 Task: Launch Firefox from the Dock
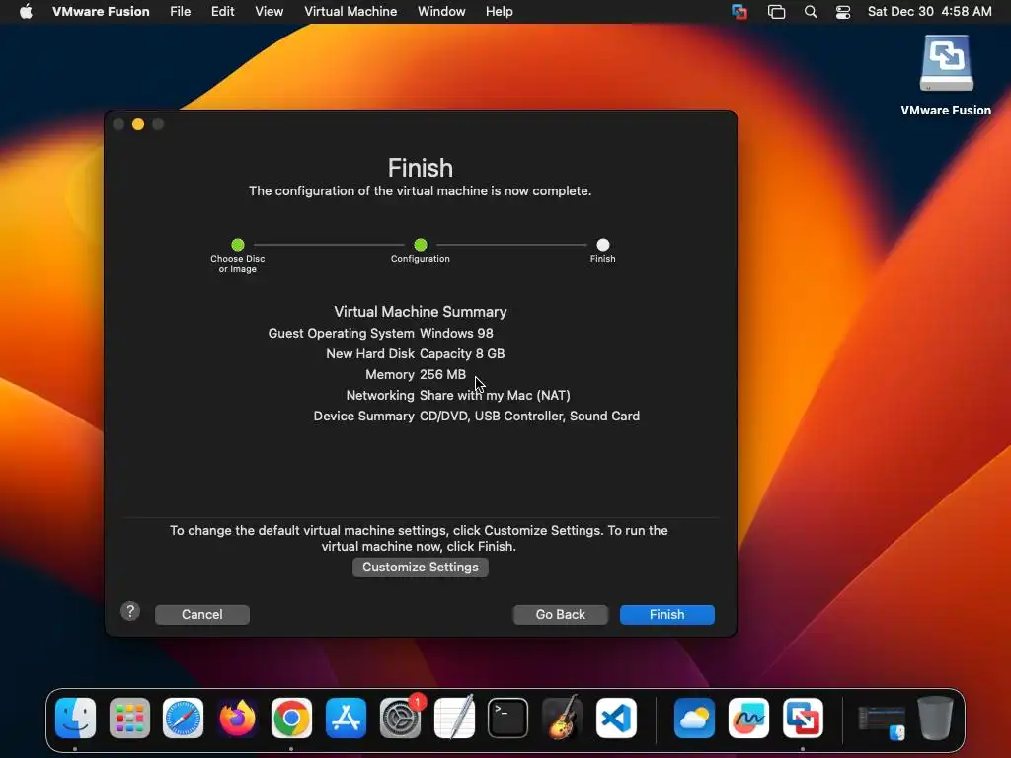click(x=237, y=718)
